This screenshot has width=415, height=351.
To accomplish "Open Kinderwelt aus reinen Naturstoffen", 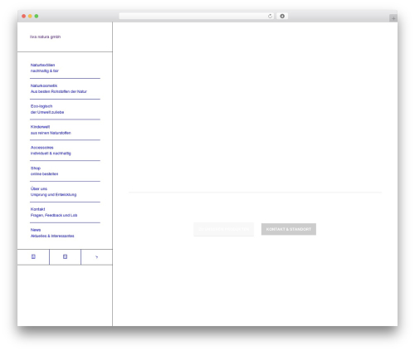I will [x=51, y=129].
